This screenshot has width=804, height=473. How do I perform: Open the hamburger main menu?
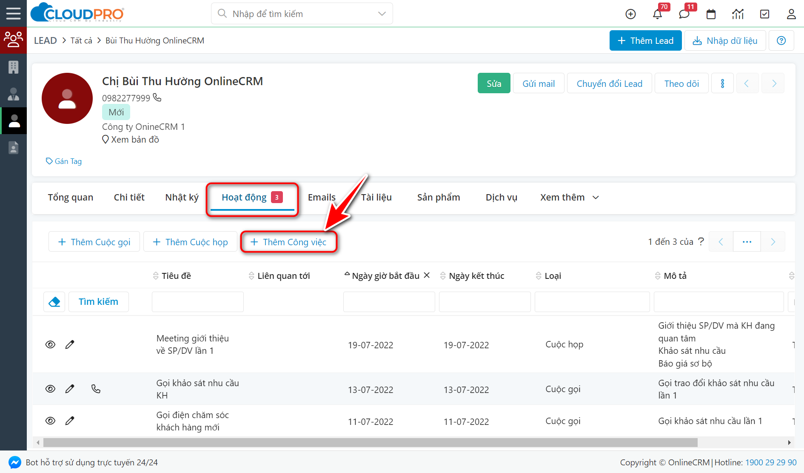[x=13, y=13]
